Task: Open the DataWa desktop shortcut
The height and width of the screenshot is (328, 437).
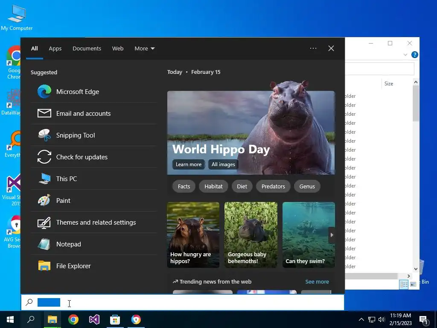Action: (x=11, y=102)
